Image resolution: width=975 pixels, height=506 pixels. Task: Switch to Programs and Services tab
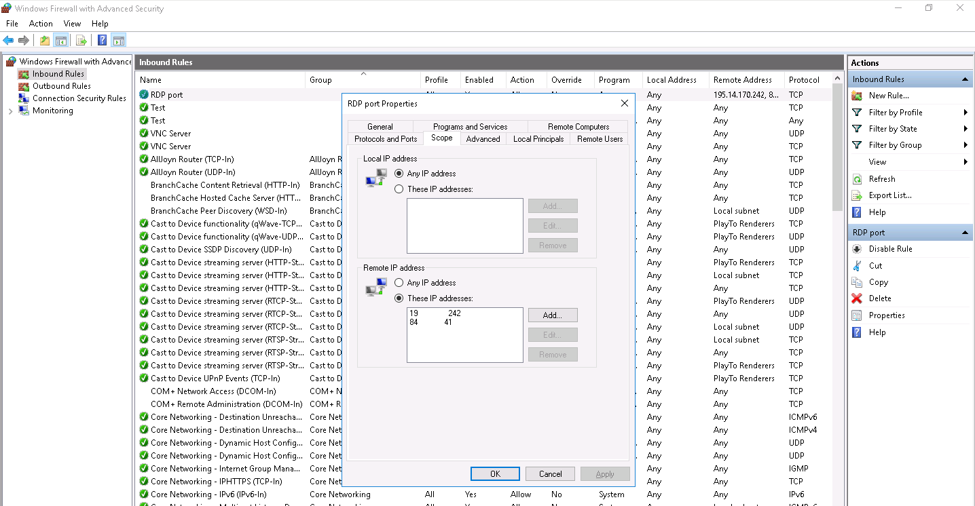(x=470, y=127)
